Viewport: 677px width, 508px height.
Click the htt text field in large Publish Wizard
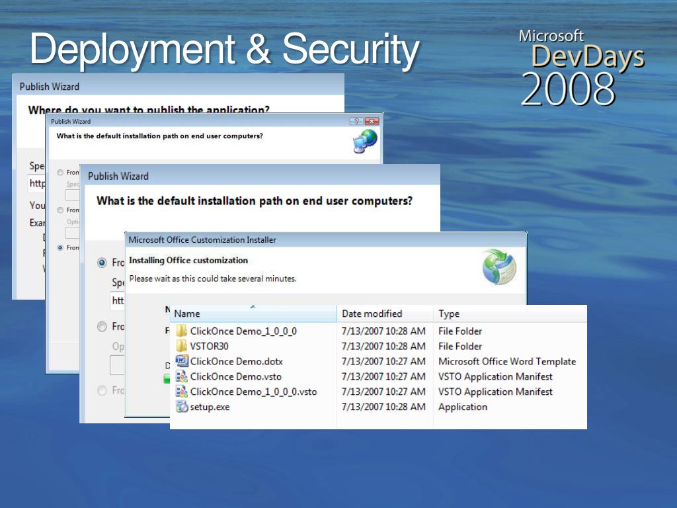tap(118, 301)
